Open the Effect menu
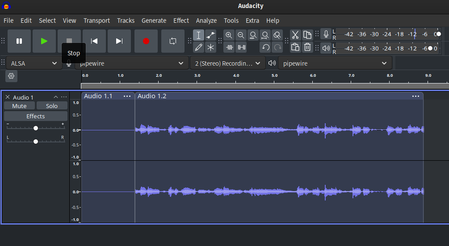The width and height of the screenshot is (449, 246). (181, 21)
